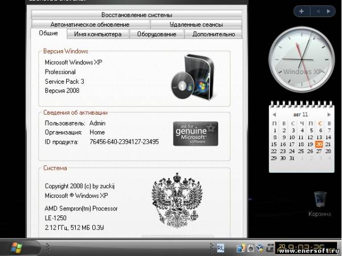Select date 7 in calendar gadget
The width and height of the screenshot is (342, 256).
(329, 131)
